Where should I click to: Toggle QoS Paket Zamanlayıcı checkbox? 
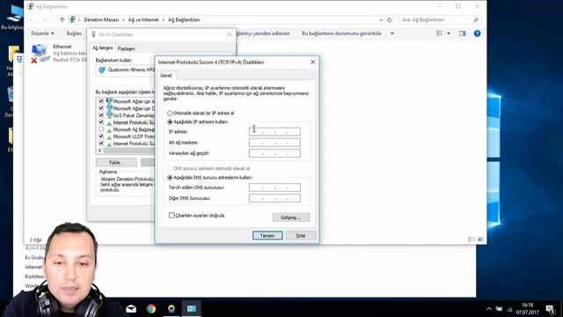[x=101, y=115]
